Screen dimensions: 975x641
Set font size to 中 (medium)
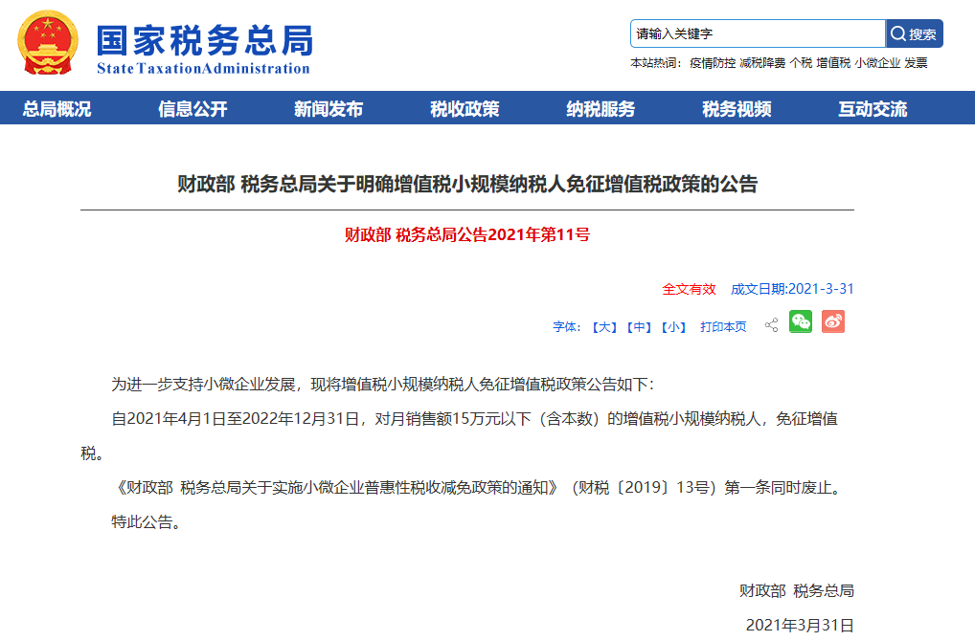(639, 327)
